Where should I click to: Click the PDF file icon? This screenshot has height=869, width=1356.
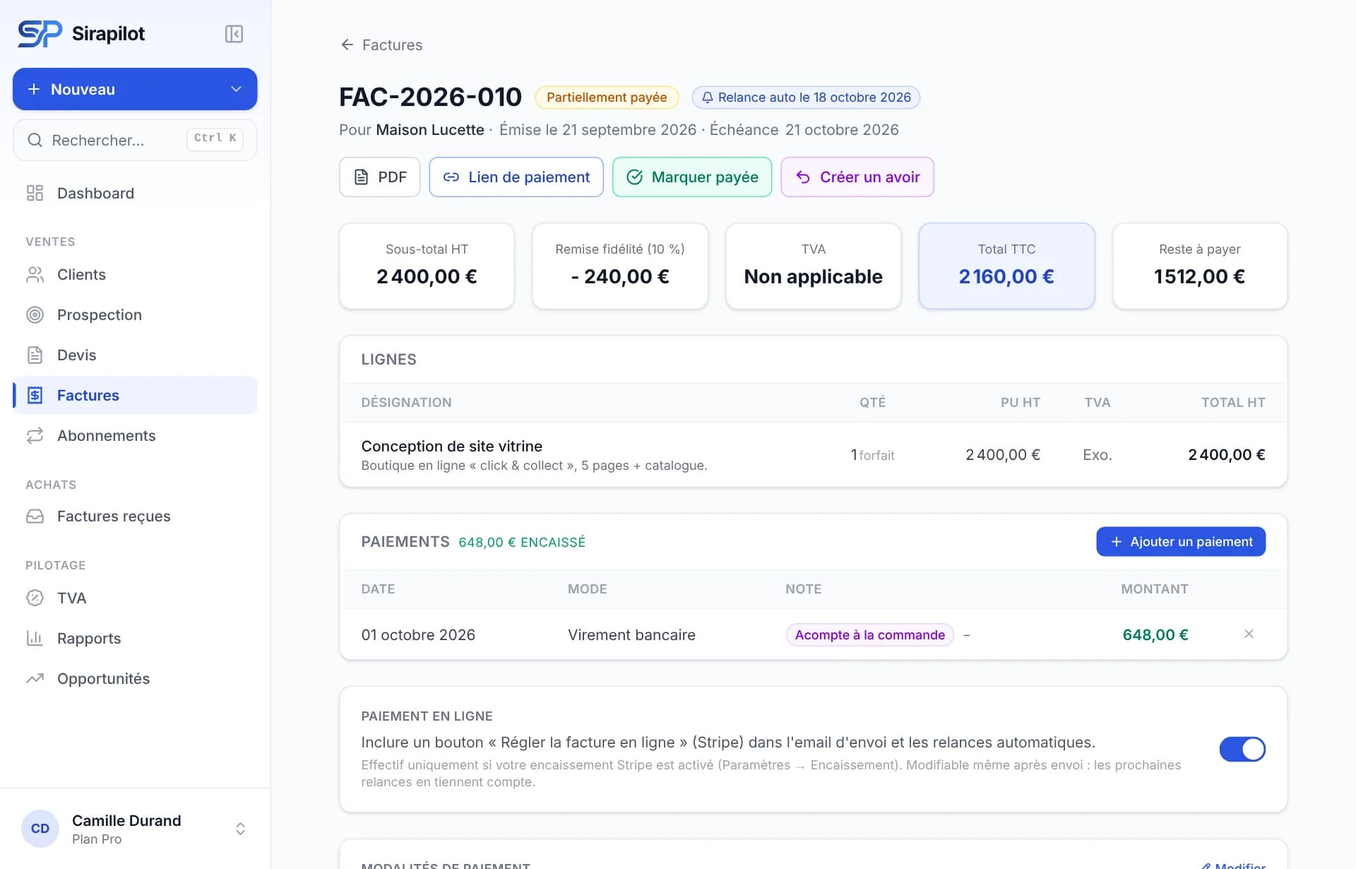coord(361,177)
